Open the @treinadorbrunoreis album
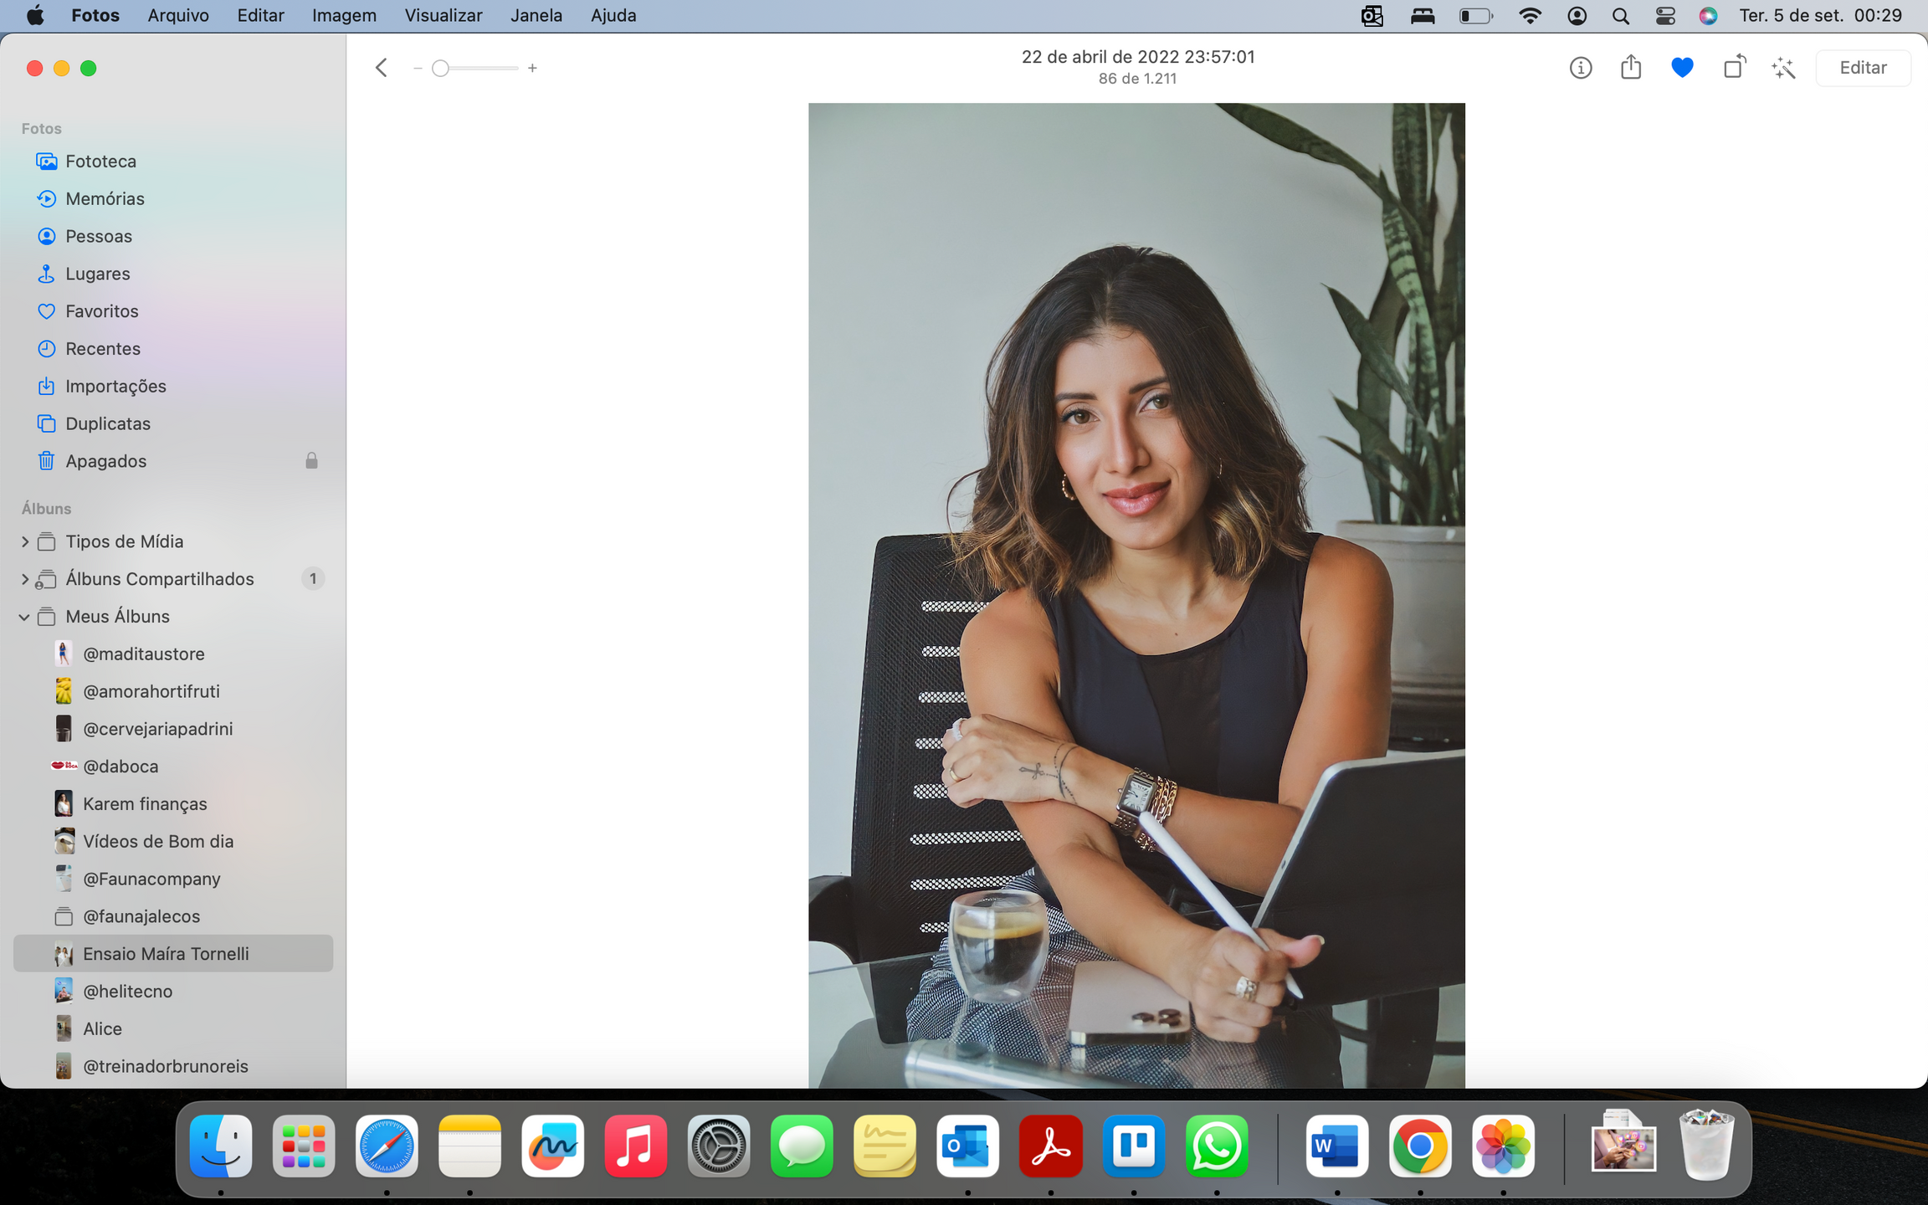Screen dimensions: 1928x1205 coord(173,1066)
